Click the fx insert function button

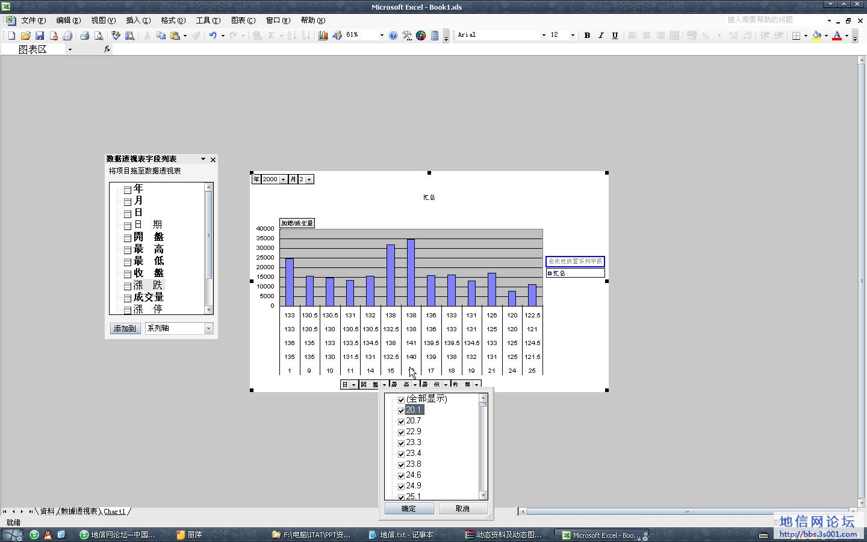(x=107, y=49)
